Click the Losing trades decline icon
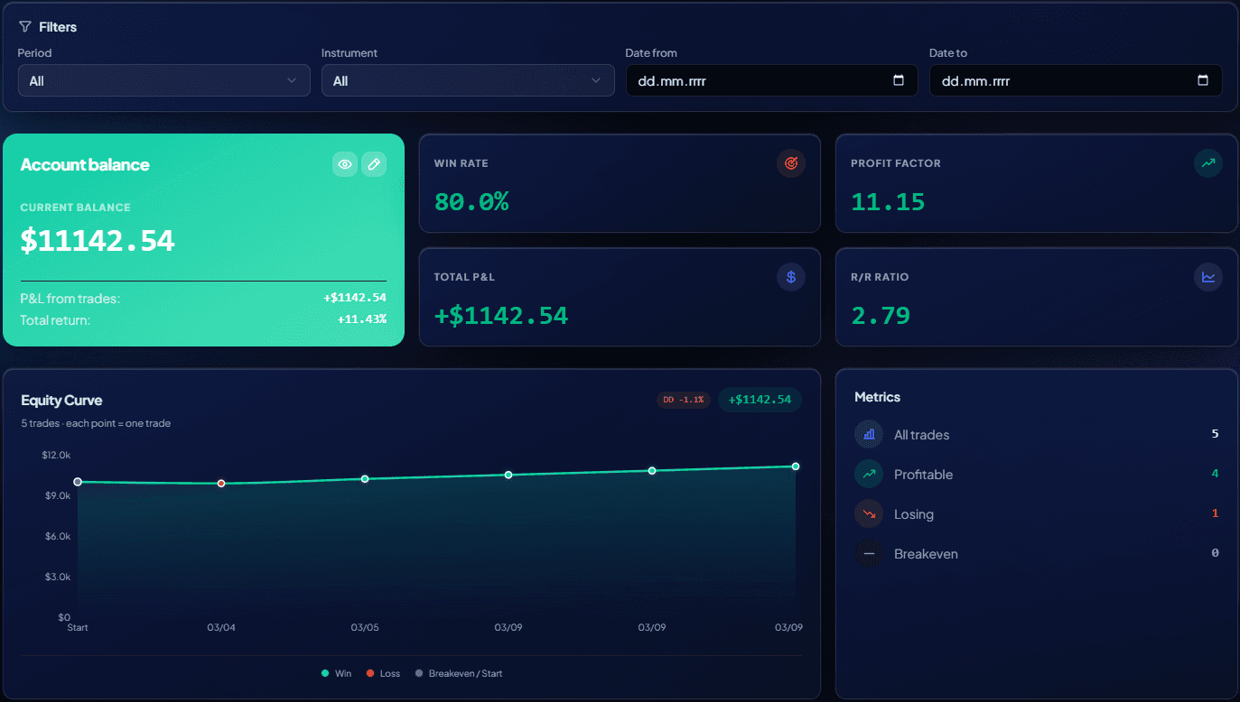This screenshot has height=702, width=1240. pos(868,513)
